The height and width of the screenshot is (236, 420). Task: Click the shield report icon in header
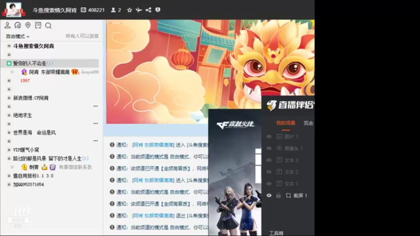[158, 10]
